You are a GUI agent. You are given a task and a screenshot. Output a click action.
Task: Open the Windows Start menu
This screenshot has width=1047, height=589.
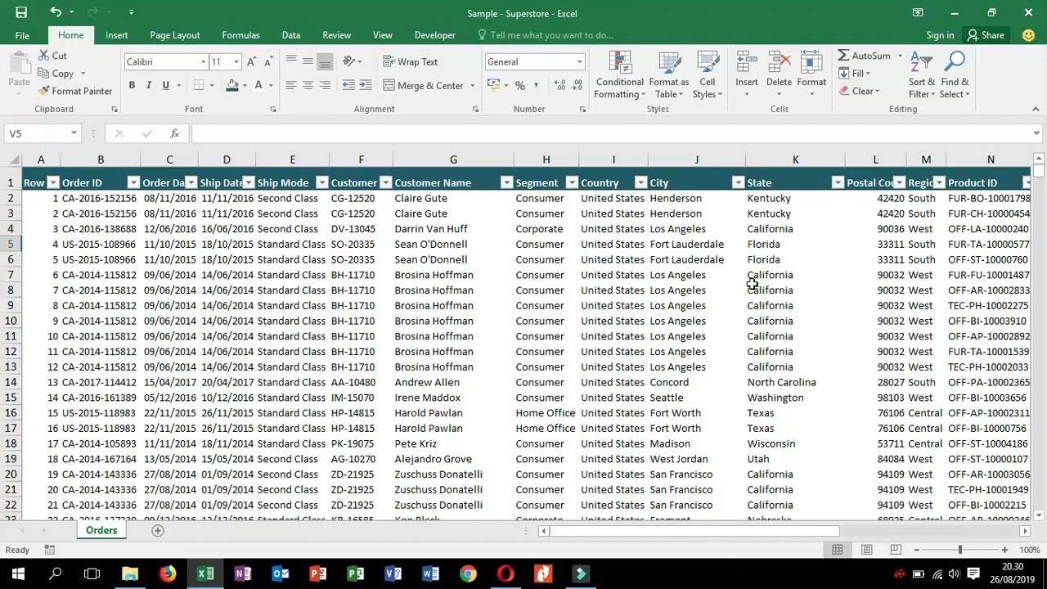coord(18,573)
